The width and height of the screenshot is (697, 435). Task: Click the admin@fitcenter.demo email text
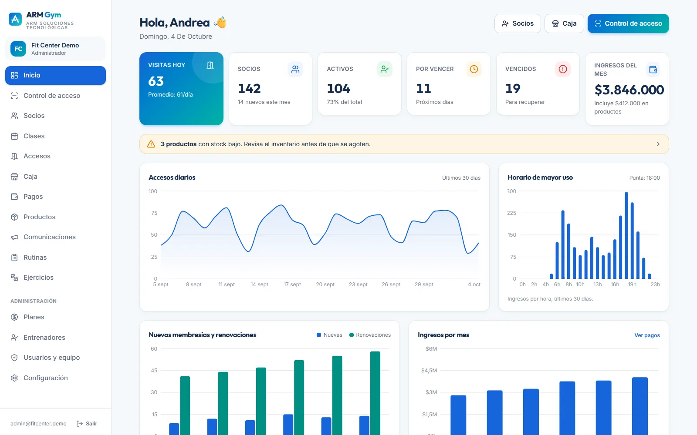38,424
